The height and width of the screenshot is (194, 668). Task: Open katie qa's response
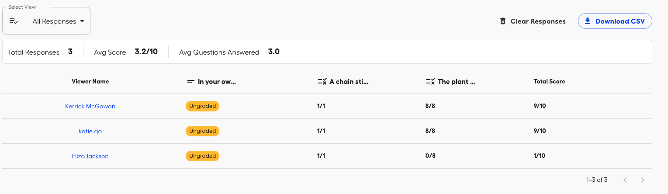90,131
